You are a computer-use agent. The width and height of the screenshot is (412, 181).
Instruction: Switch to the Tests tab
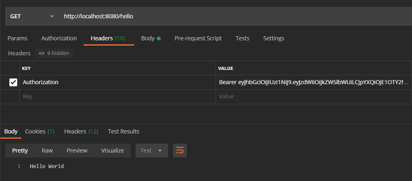click(242, 38)
